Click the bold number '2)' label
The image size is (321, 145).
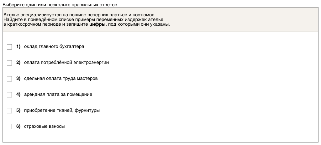click(x=18, y=63)
